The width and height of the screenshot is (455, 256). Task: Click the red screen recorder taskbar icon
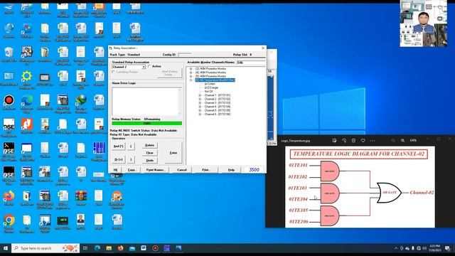pos(155,248)
